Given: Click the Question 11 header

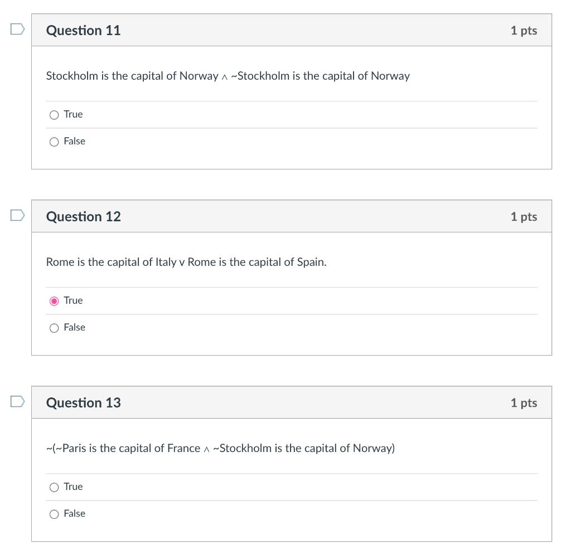Looking at the screenshot, I should [x=83, y=30].
